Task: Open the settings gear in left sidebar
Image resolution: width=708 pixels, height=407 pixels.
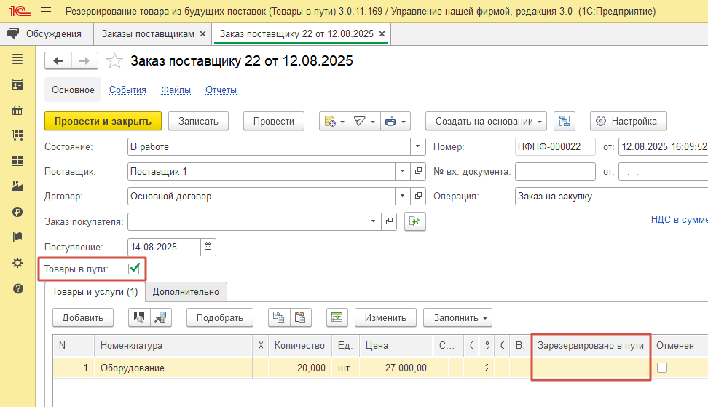Action: click(17, 263)
